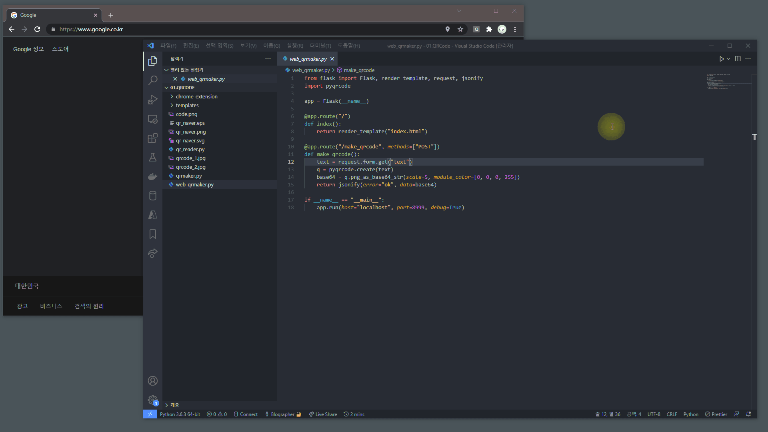Open the Extensions view icon
The image size is (768, 432).
152,138
